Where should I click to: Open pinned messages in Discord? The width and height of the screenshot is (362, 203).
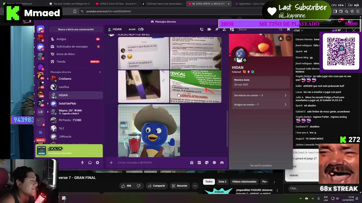pos(217,29)
